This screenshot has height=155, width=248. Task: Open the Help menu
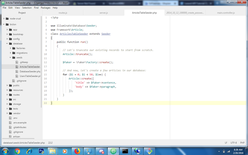point(55,8)
